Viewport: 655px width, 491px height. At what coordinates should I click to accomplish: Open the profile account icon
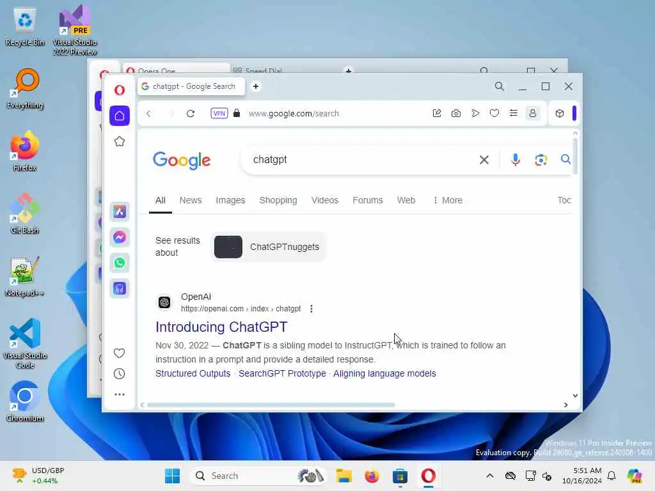(533, 113)
